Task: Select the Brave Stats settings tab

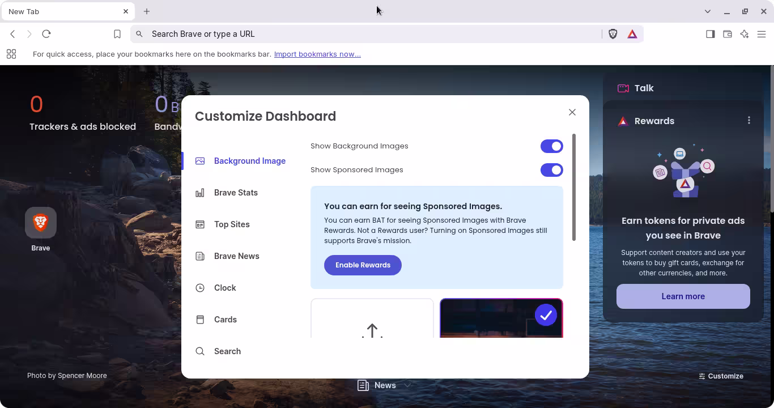Action: (236, 193)
